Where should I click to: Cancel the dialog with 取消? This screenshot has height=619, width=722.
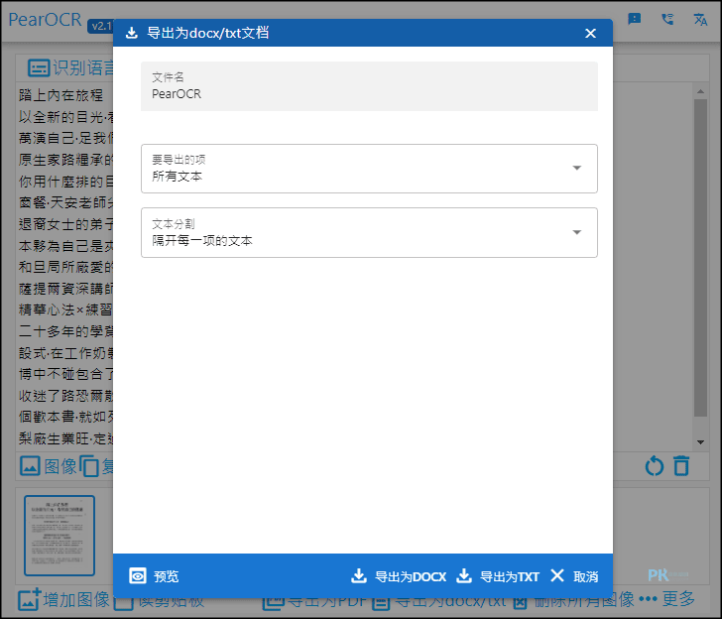pos(574,576)
